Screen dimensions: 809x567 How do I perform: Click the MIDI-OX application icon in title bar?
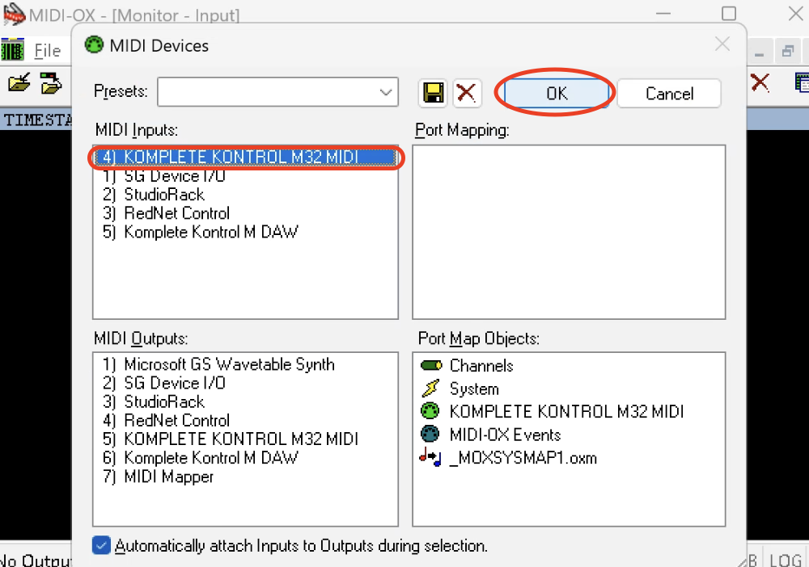point(14,15)
